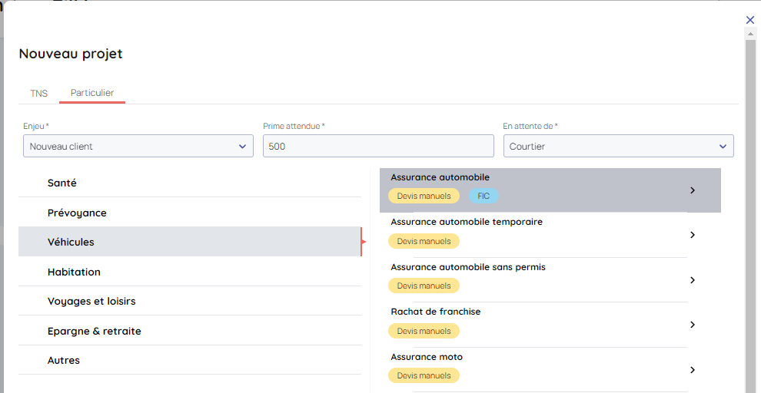The width and height of the screenshot is (761, 393).
Task: Click the Assurance automobile chevron arrow
Action: click(693, 190)
